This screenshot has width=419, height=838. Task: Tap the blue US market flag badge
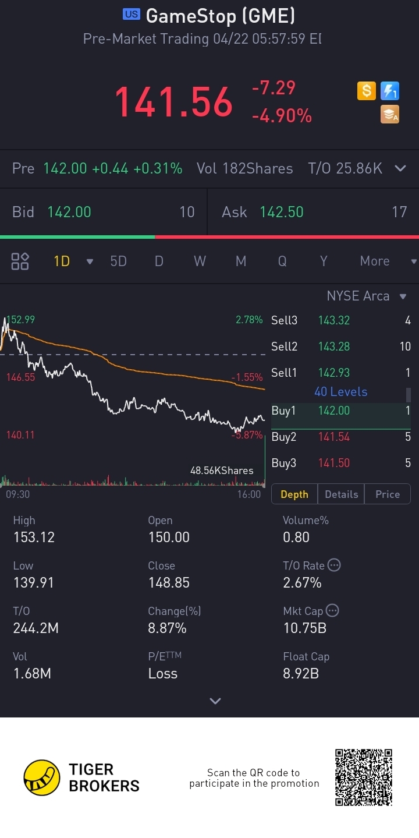132,15
